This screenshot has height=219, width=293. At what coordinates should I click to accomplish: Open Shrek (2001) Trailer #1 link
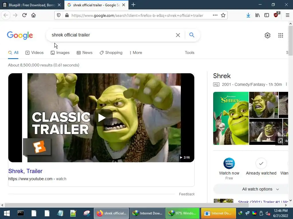263,202
